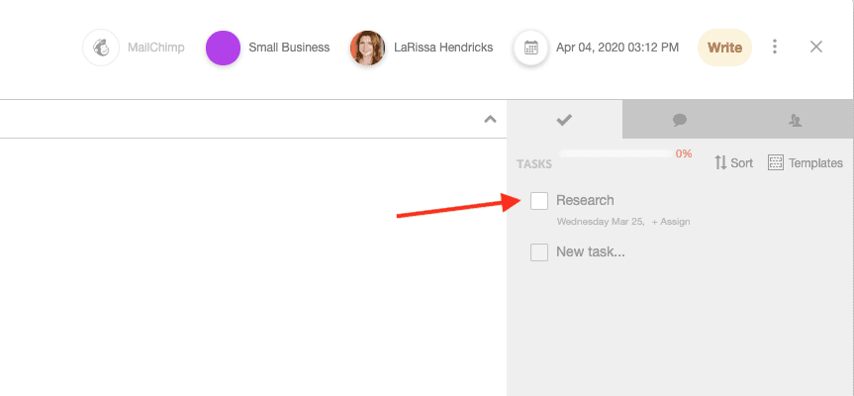854x396 pixels.
Task: Select the purple Small Business color circle
Action: 223,48
